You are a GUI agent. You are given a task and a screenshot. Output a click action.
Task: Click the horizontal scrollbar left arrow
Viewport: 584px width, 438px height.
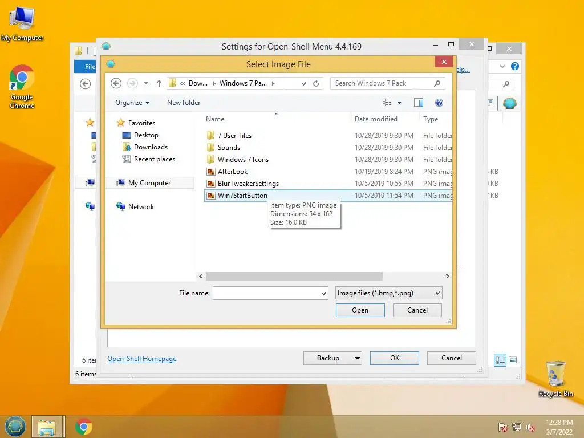click(201, 277)
